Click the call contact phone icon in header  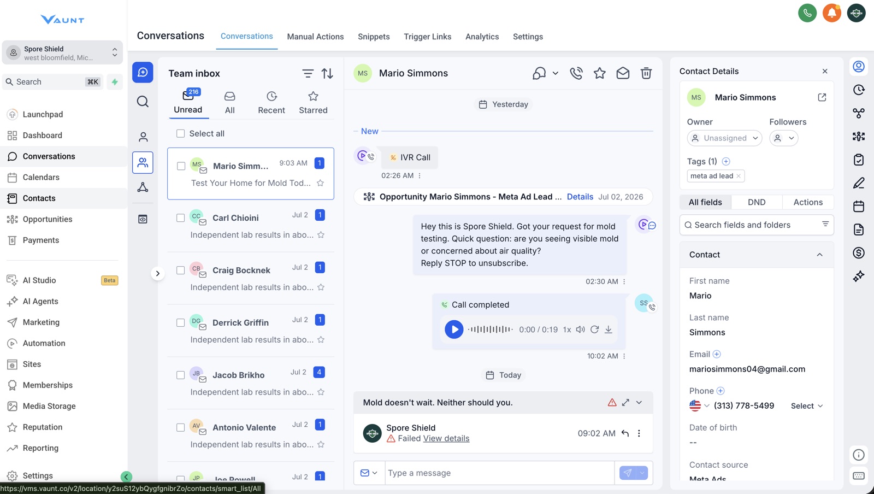576,73
